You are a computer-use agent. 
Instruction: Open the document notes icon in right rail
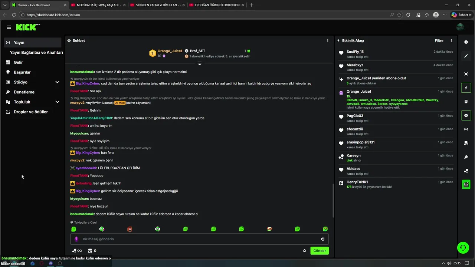(466, 102)
